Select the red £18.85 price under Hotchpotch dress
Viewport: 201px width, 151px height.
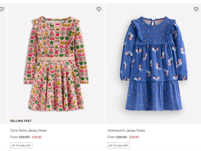(x=134, y=137)
